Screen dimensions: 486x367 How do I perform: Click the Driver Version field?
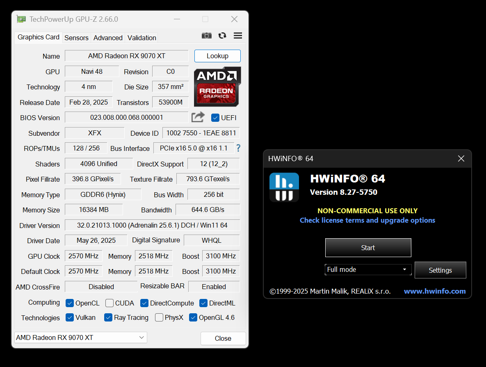coord(152,226)
